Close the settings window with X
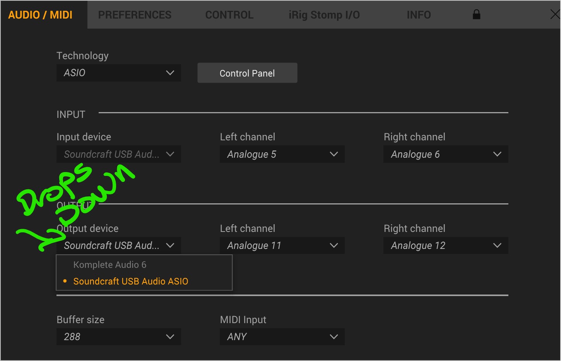This screenshot has width=561, height=361. (x=555, y=15)
